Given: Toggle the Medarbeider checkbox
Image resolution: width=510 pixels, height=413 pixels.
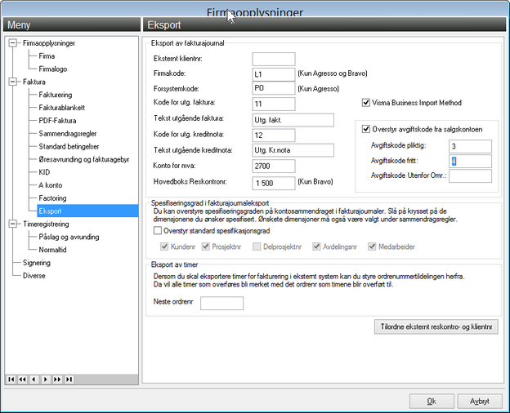Looking at the screenshot, I should [372, 246].
